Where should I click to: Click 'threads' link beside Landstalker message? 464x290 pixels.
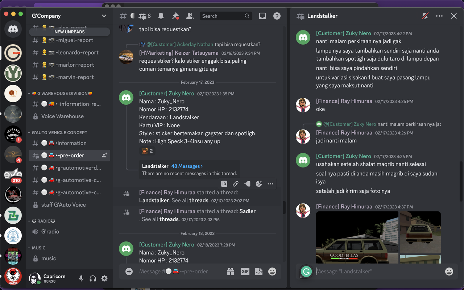(x=199, y=200)
